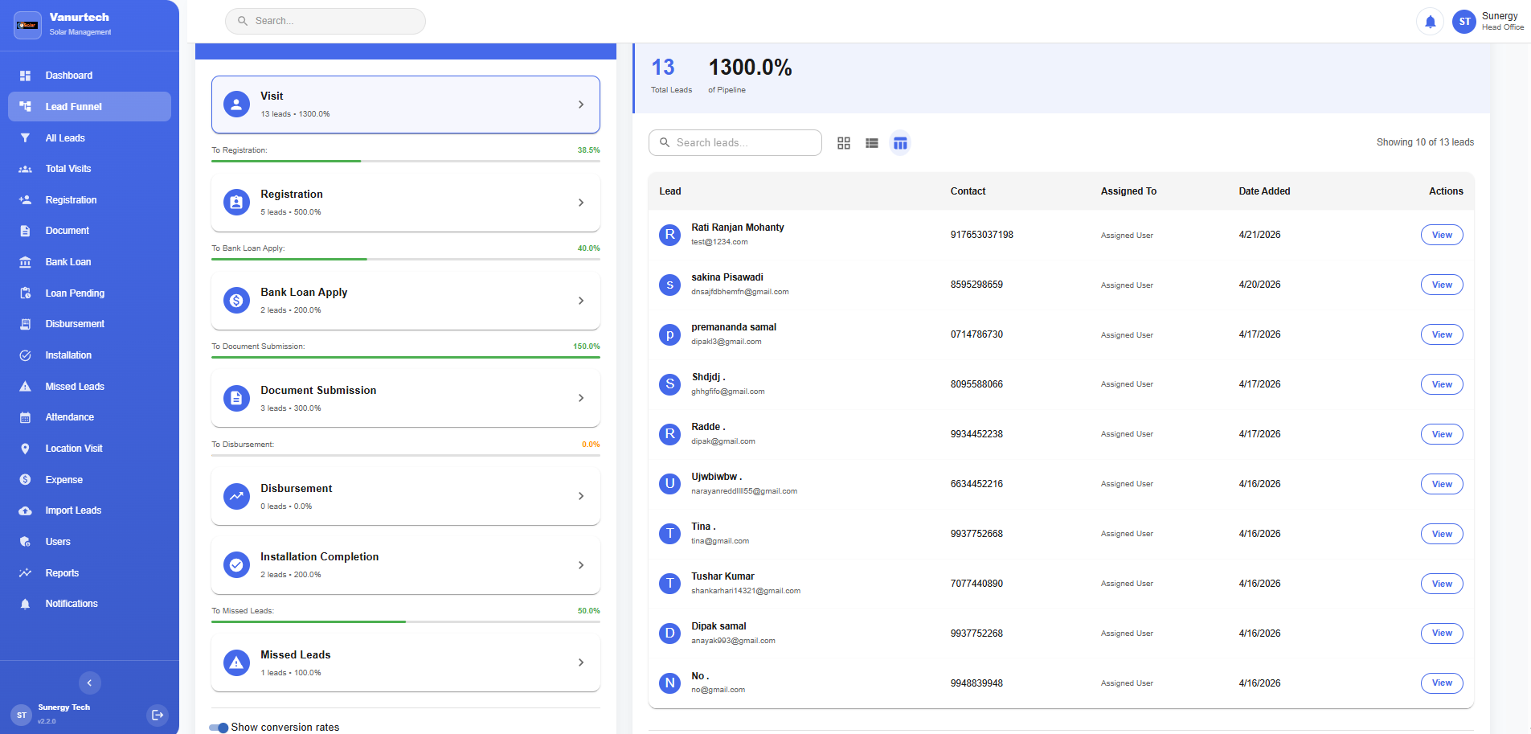The image size is (1531, 734).
Task: Click the To Registration progress bar
Action: coord(406,161)
